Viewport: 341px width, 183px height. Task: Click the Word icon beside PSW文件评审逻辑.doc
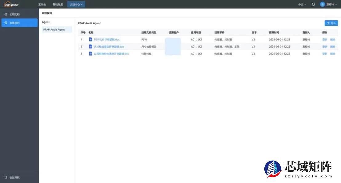pyautogui.click(x=90, y=39)
